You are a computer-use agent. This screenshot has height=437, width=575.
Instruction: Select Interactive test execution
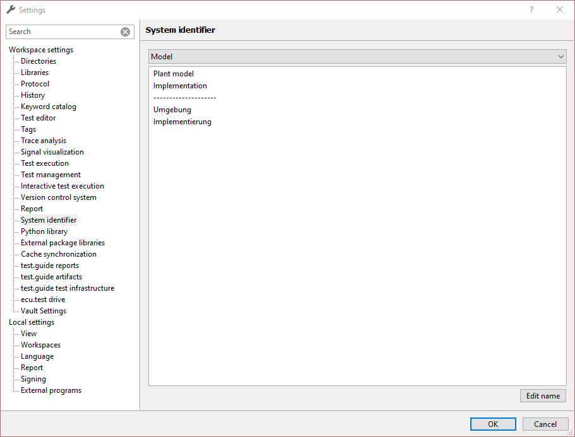62,186
